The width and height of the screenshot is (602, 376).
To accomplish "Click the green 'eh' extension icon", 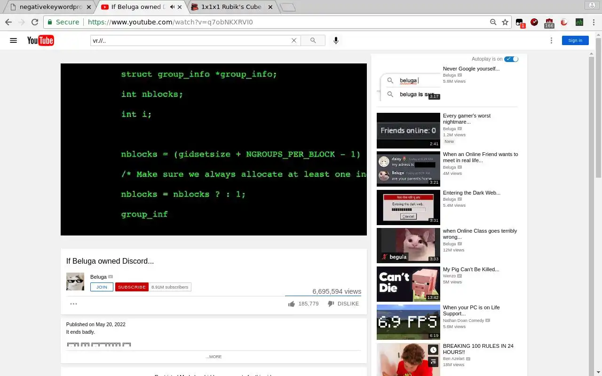I will pyautogui.click(x=579, y=22).
